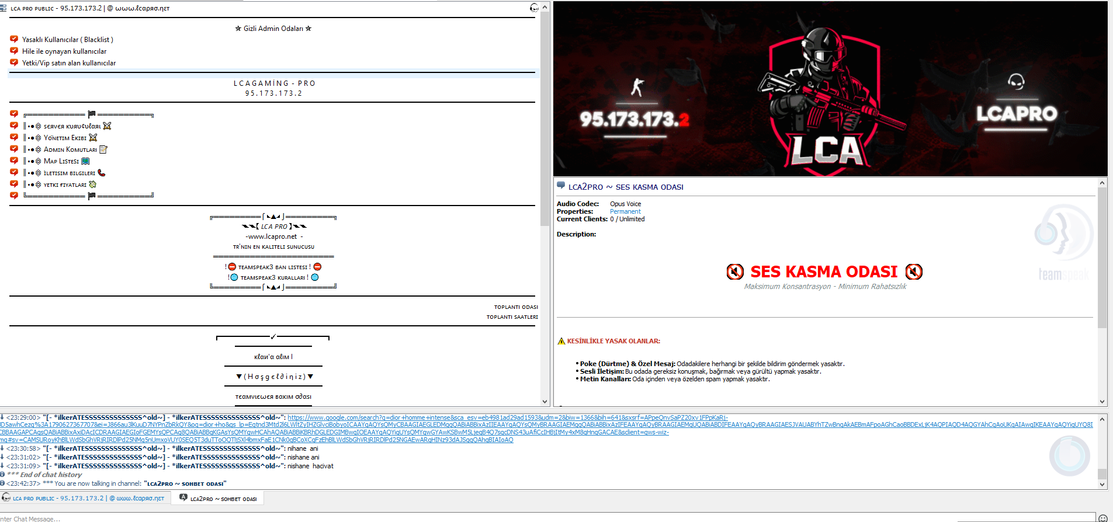Switch to the LCA2PRO ~ Sohbet Odası chat tab
1113x522 pixels.
click(218, 498)
